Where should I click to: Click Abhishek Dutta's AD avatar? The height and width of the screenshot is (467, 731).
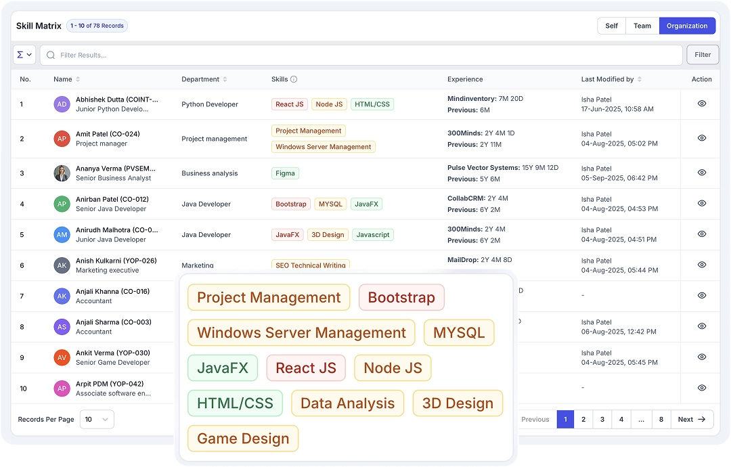62,104
